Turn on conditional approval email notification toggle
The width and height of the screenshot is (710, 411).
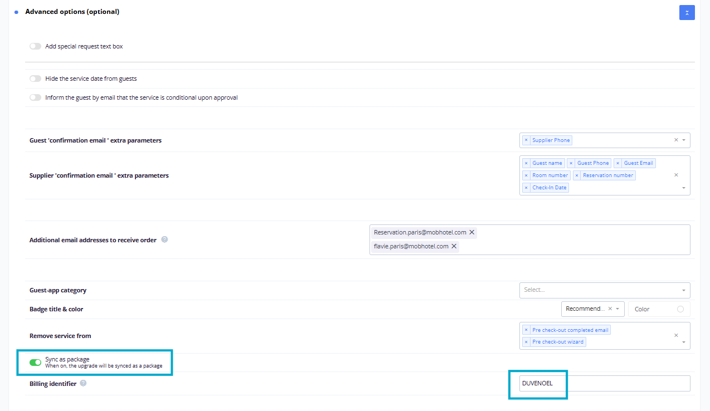click(x=35, y=97)
